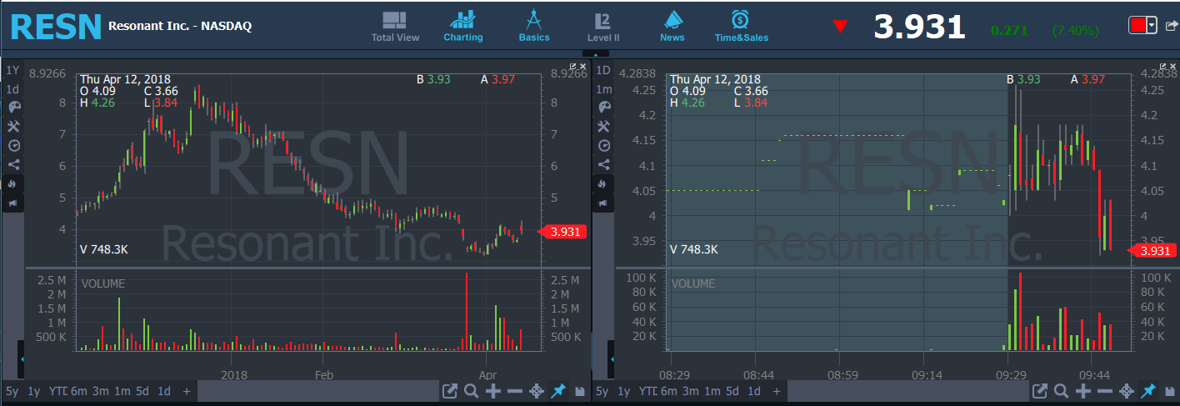Select the YTD range on left chart
This screenshot has height=406, width=1180.
point(57,391)
